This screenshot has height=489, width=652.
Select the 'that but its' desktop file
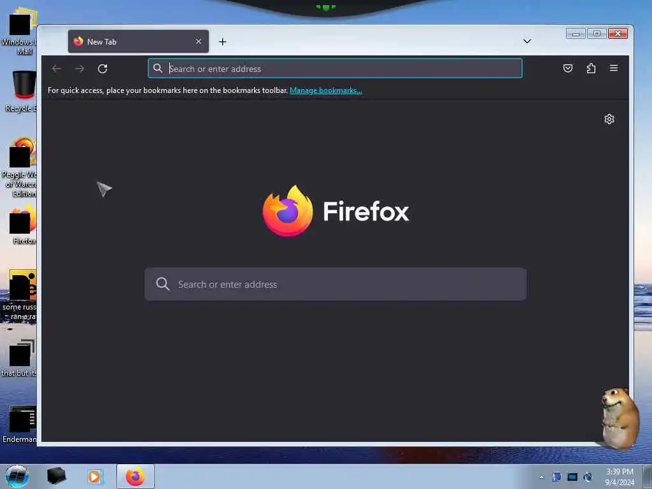pos(19,358)
